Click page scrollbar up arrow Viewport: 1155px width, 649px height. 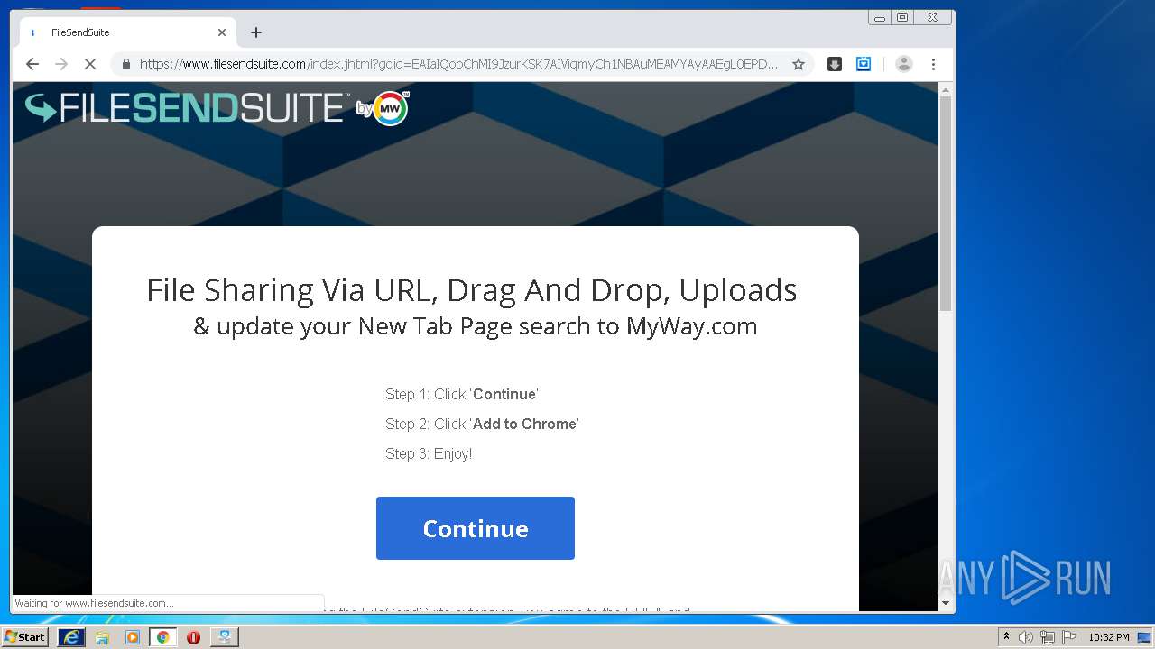946,90
